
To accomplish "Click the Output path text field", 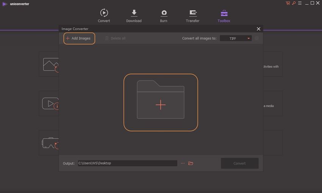I will [x=127, y=163].
